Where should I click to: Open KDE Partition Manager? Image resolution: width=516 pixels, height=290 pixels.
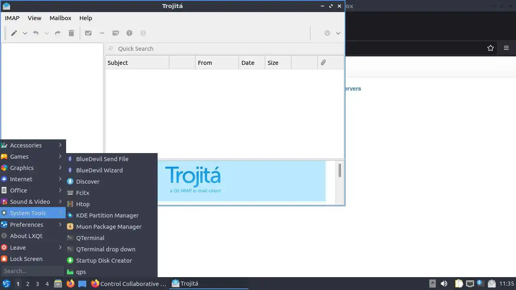pyautogui.click(x=112, y=215)
